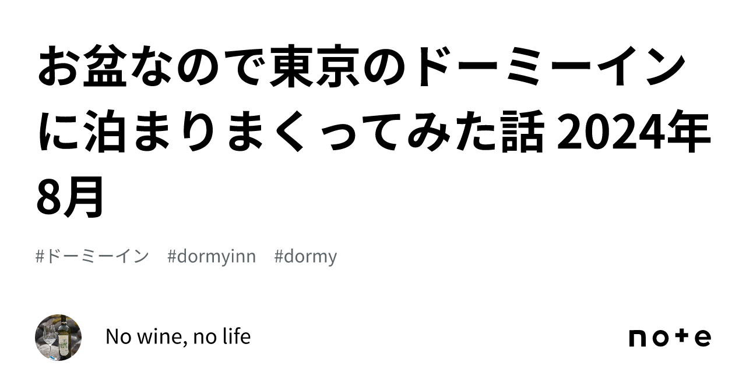Viewport: 746px width, 390px height.
Task: Open the author name No wine, no life
Action: (x=178, y=336)
